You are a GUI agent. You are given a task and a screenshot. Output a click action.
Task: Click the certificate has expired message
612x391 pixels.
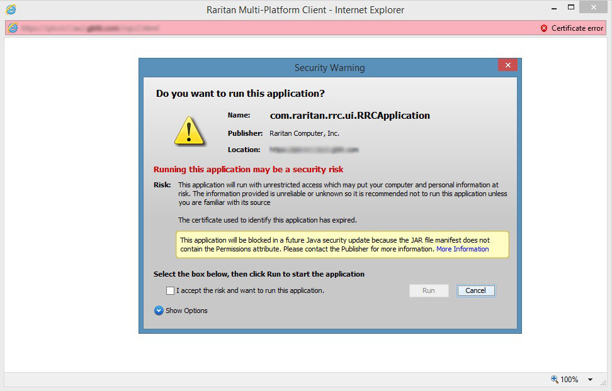click(268, 220)
